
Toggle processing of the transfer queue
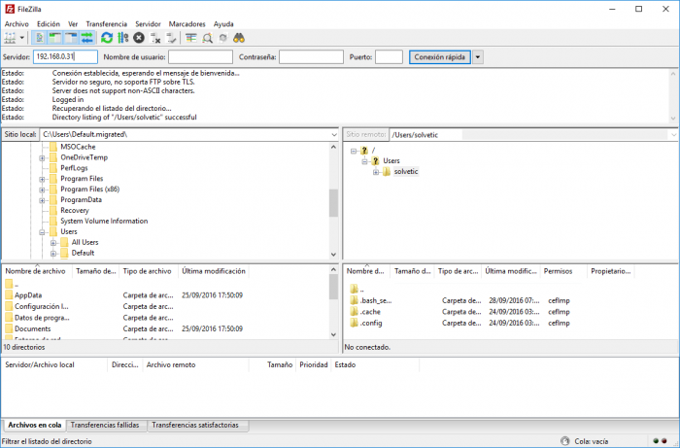122,38
